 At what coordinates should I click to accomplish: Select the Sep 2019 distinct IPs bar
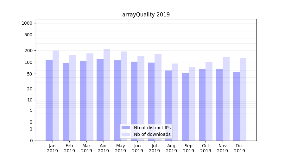[185, 107]
